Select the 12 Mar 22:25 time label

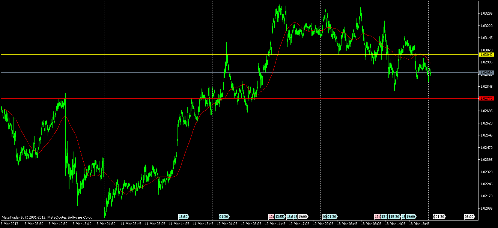click(323, 224)
